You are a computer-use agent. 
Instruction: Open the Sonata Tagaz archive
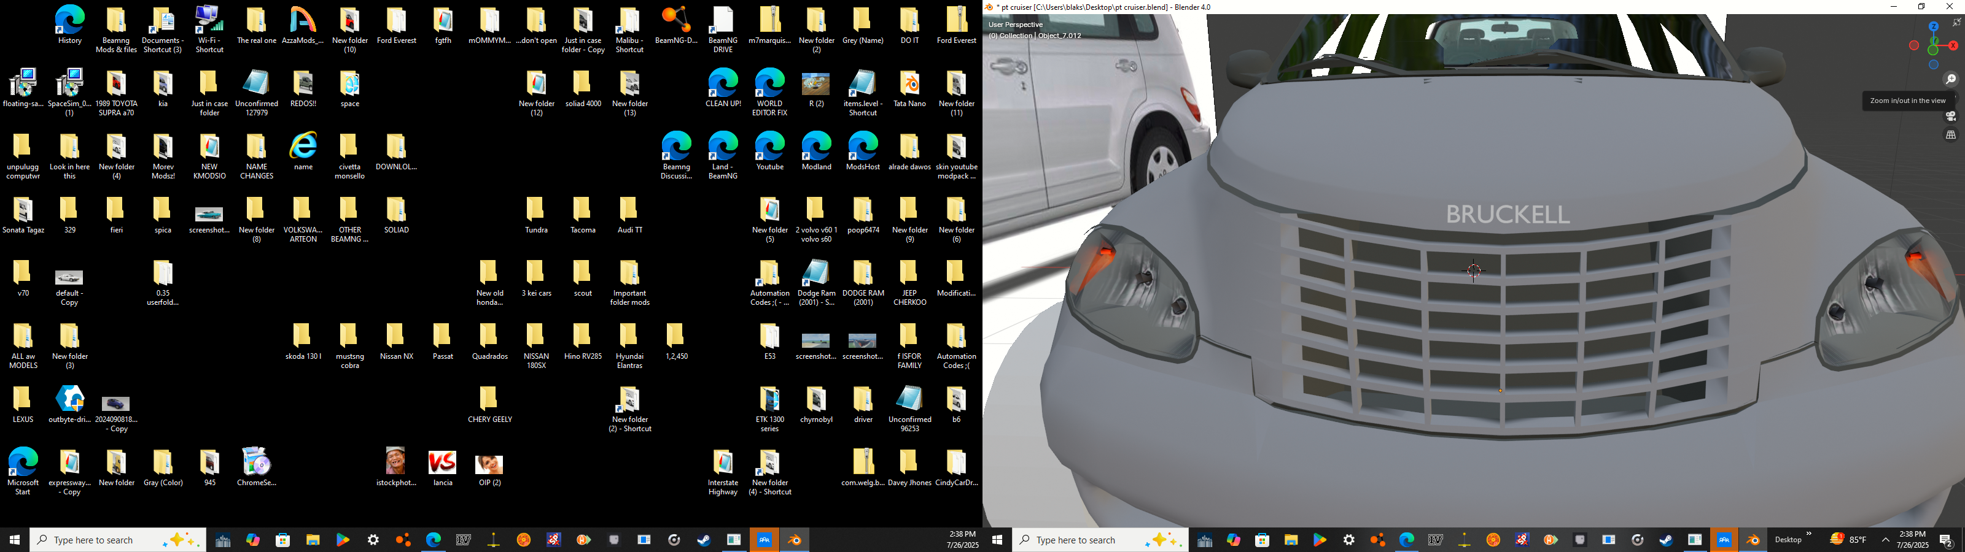23,214
